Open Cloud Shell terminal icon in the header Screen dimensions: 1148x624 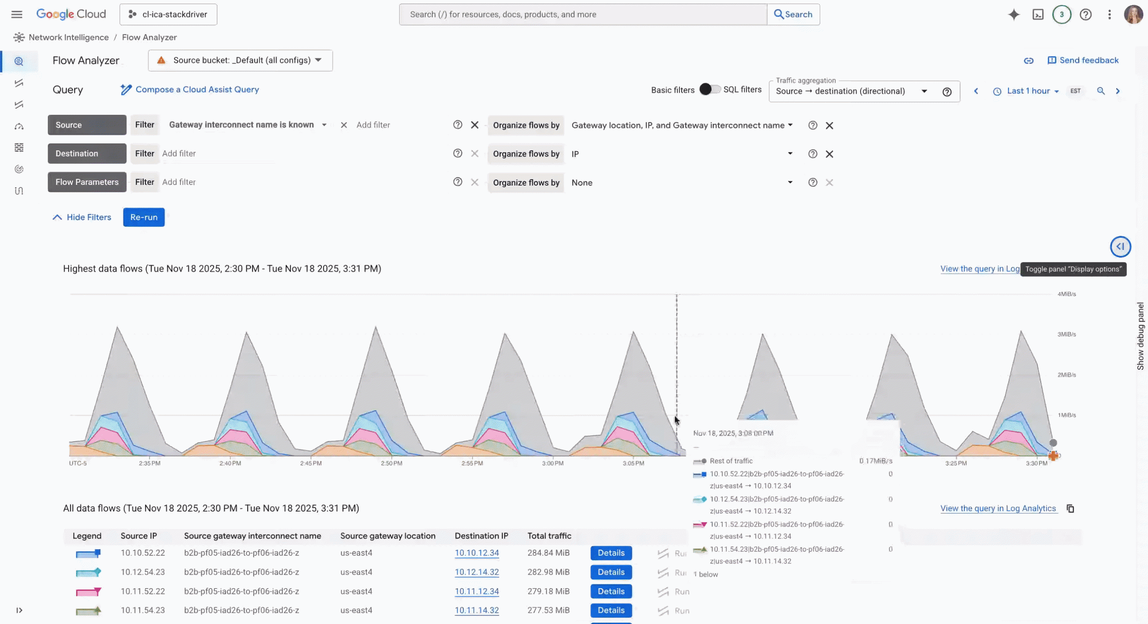coord(1038,14)
